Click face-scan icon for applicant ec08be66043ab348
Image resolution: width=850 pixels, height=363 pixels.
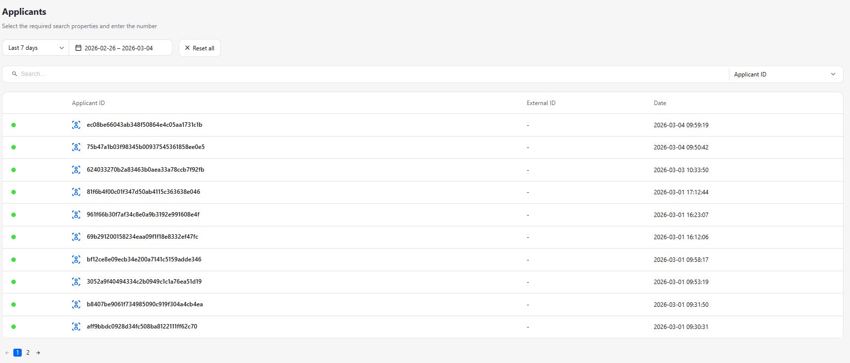(76, 125)
